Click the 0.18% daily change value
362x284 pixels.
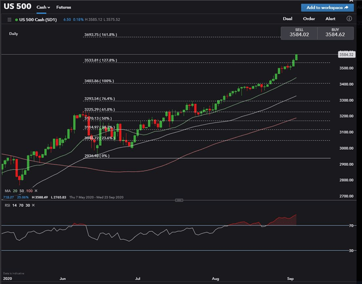pos(78,20)
